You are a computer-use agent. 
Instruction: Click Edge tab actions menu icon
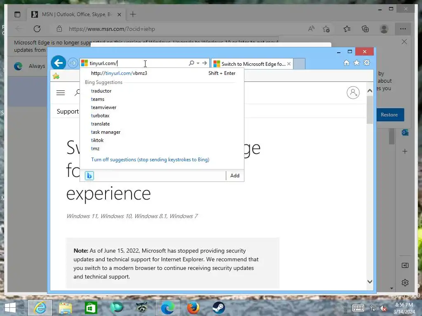point(17,14)
